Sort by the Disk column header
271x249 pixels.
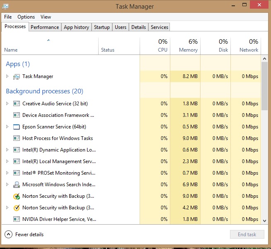pos(215,46)
